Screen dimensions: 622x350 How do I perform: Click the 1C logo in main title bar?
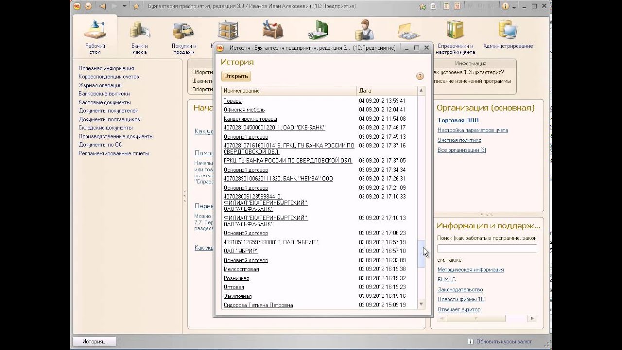(x=77, y=6)
